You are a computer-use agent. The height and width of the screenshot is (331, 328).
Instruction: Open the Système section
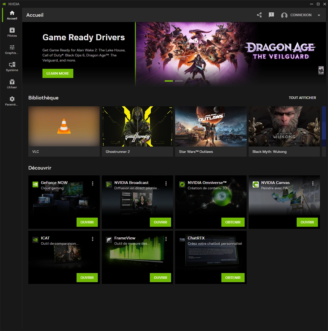coord(12,67)
